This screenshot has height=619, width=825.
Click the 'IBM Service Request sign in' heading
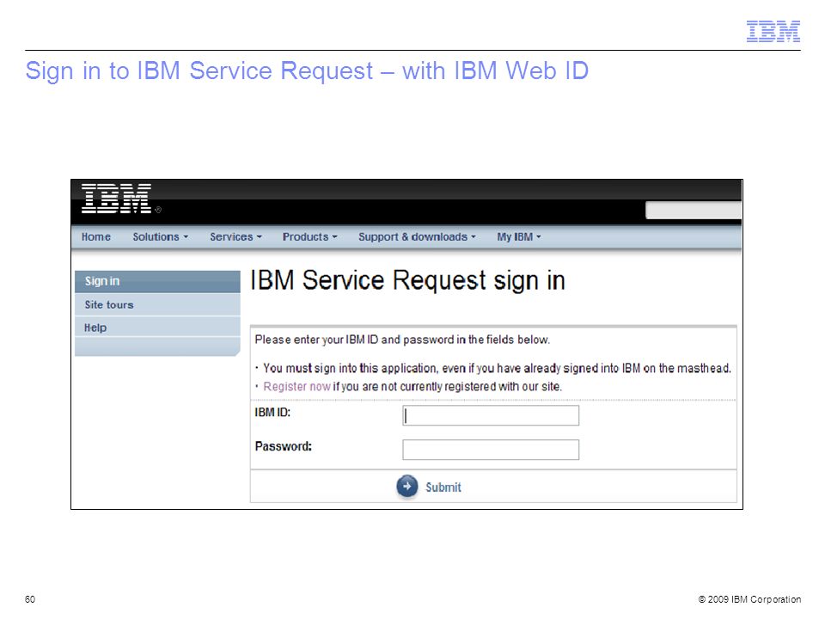407,280
